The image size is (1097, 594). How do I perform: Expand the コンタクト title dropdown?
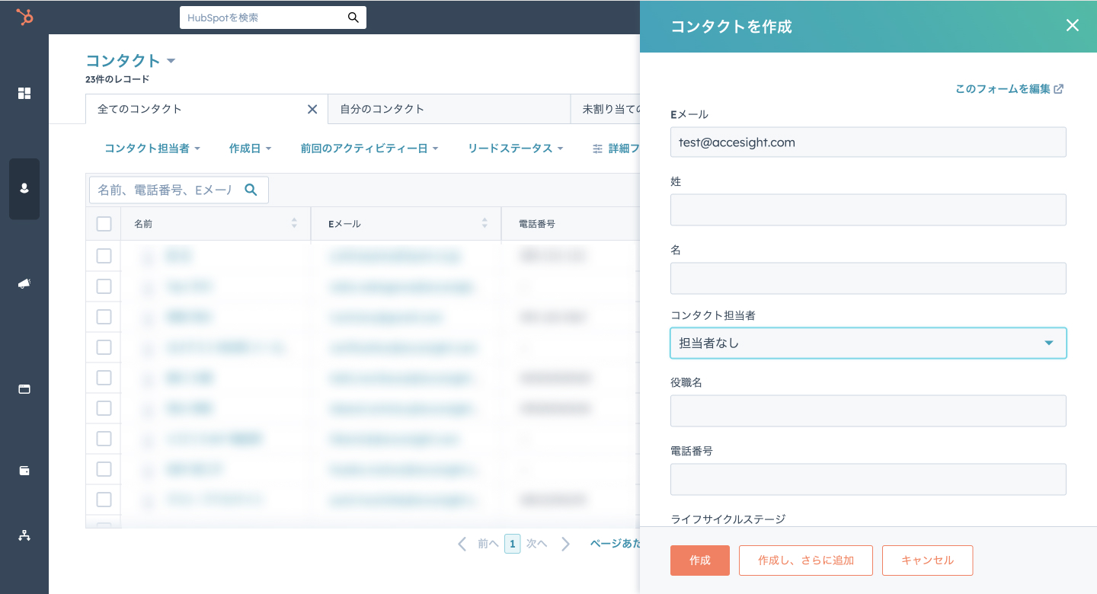tap(130, 60)
